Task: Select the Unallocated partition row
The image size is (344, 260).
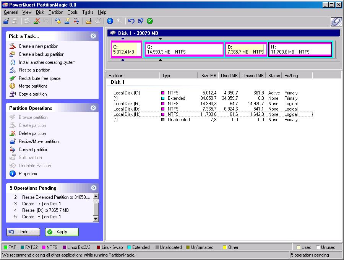Action: coord(213,120)
